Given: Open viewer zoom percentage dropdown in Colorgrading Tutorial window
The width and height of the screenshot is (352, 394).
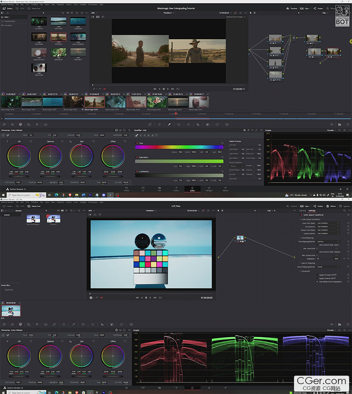Looking at the screenshot, I should 94,13.
